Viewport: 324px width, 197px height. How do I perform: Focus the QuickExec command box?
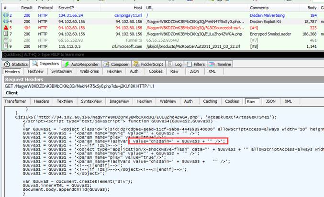pos(162,55)
